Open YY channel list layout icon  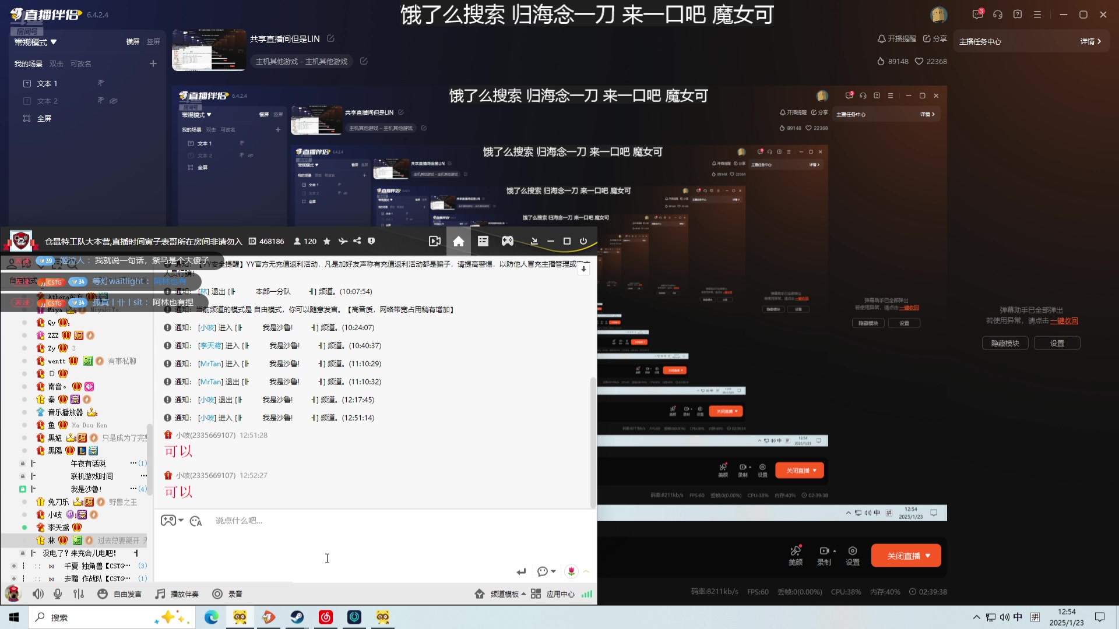483,241
